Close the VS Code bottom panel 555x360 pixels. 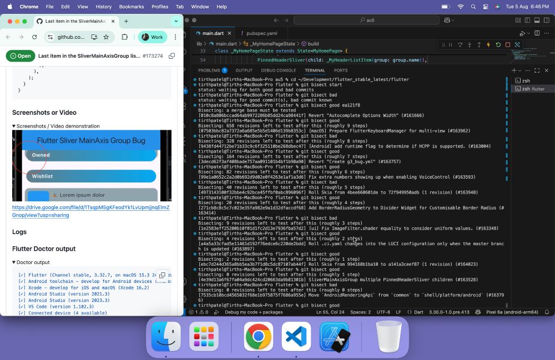[x=547, y=70]
